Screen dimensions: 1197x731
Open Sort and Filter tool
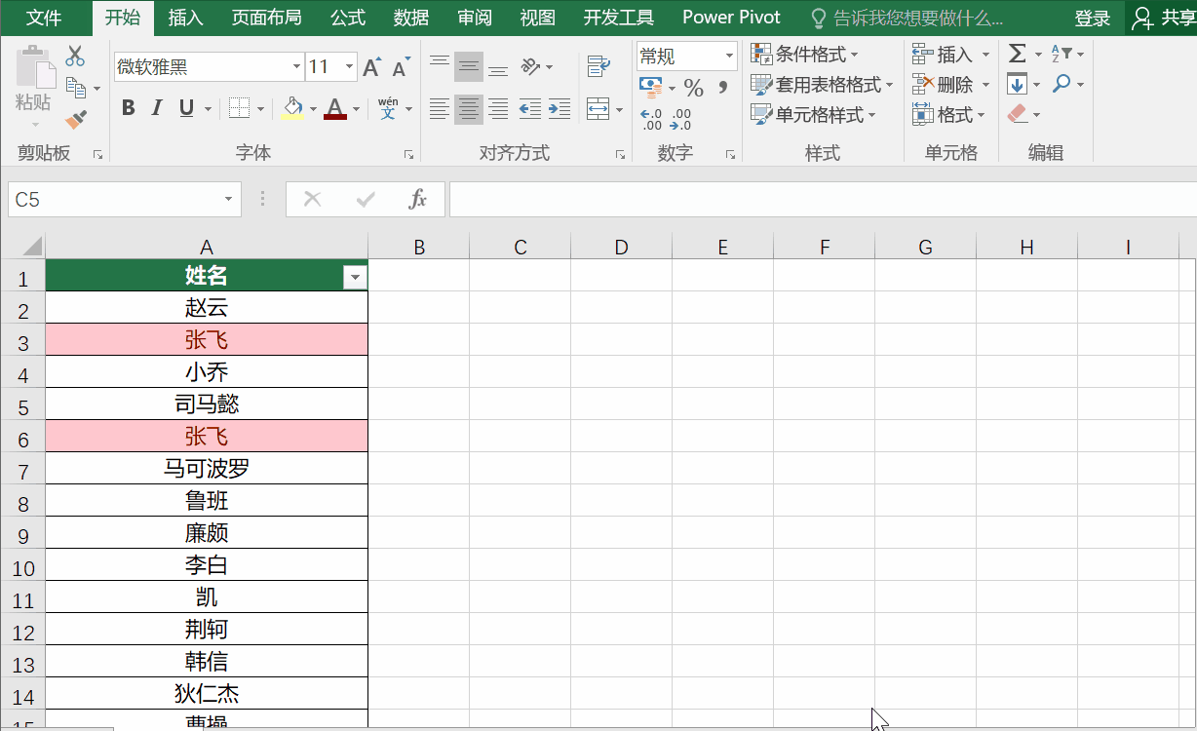pos(1062,54)
